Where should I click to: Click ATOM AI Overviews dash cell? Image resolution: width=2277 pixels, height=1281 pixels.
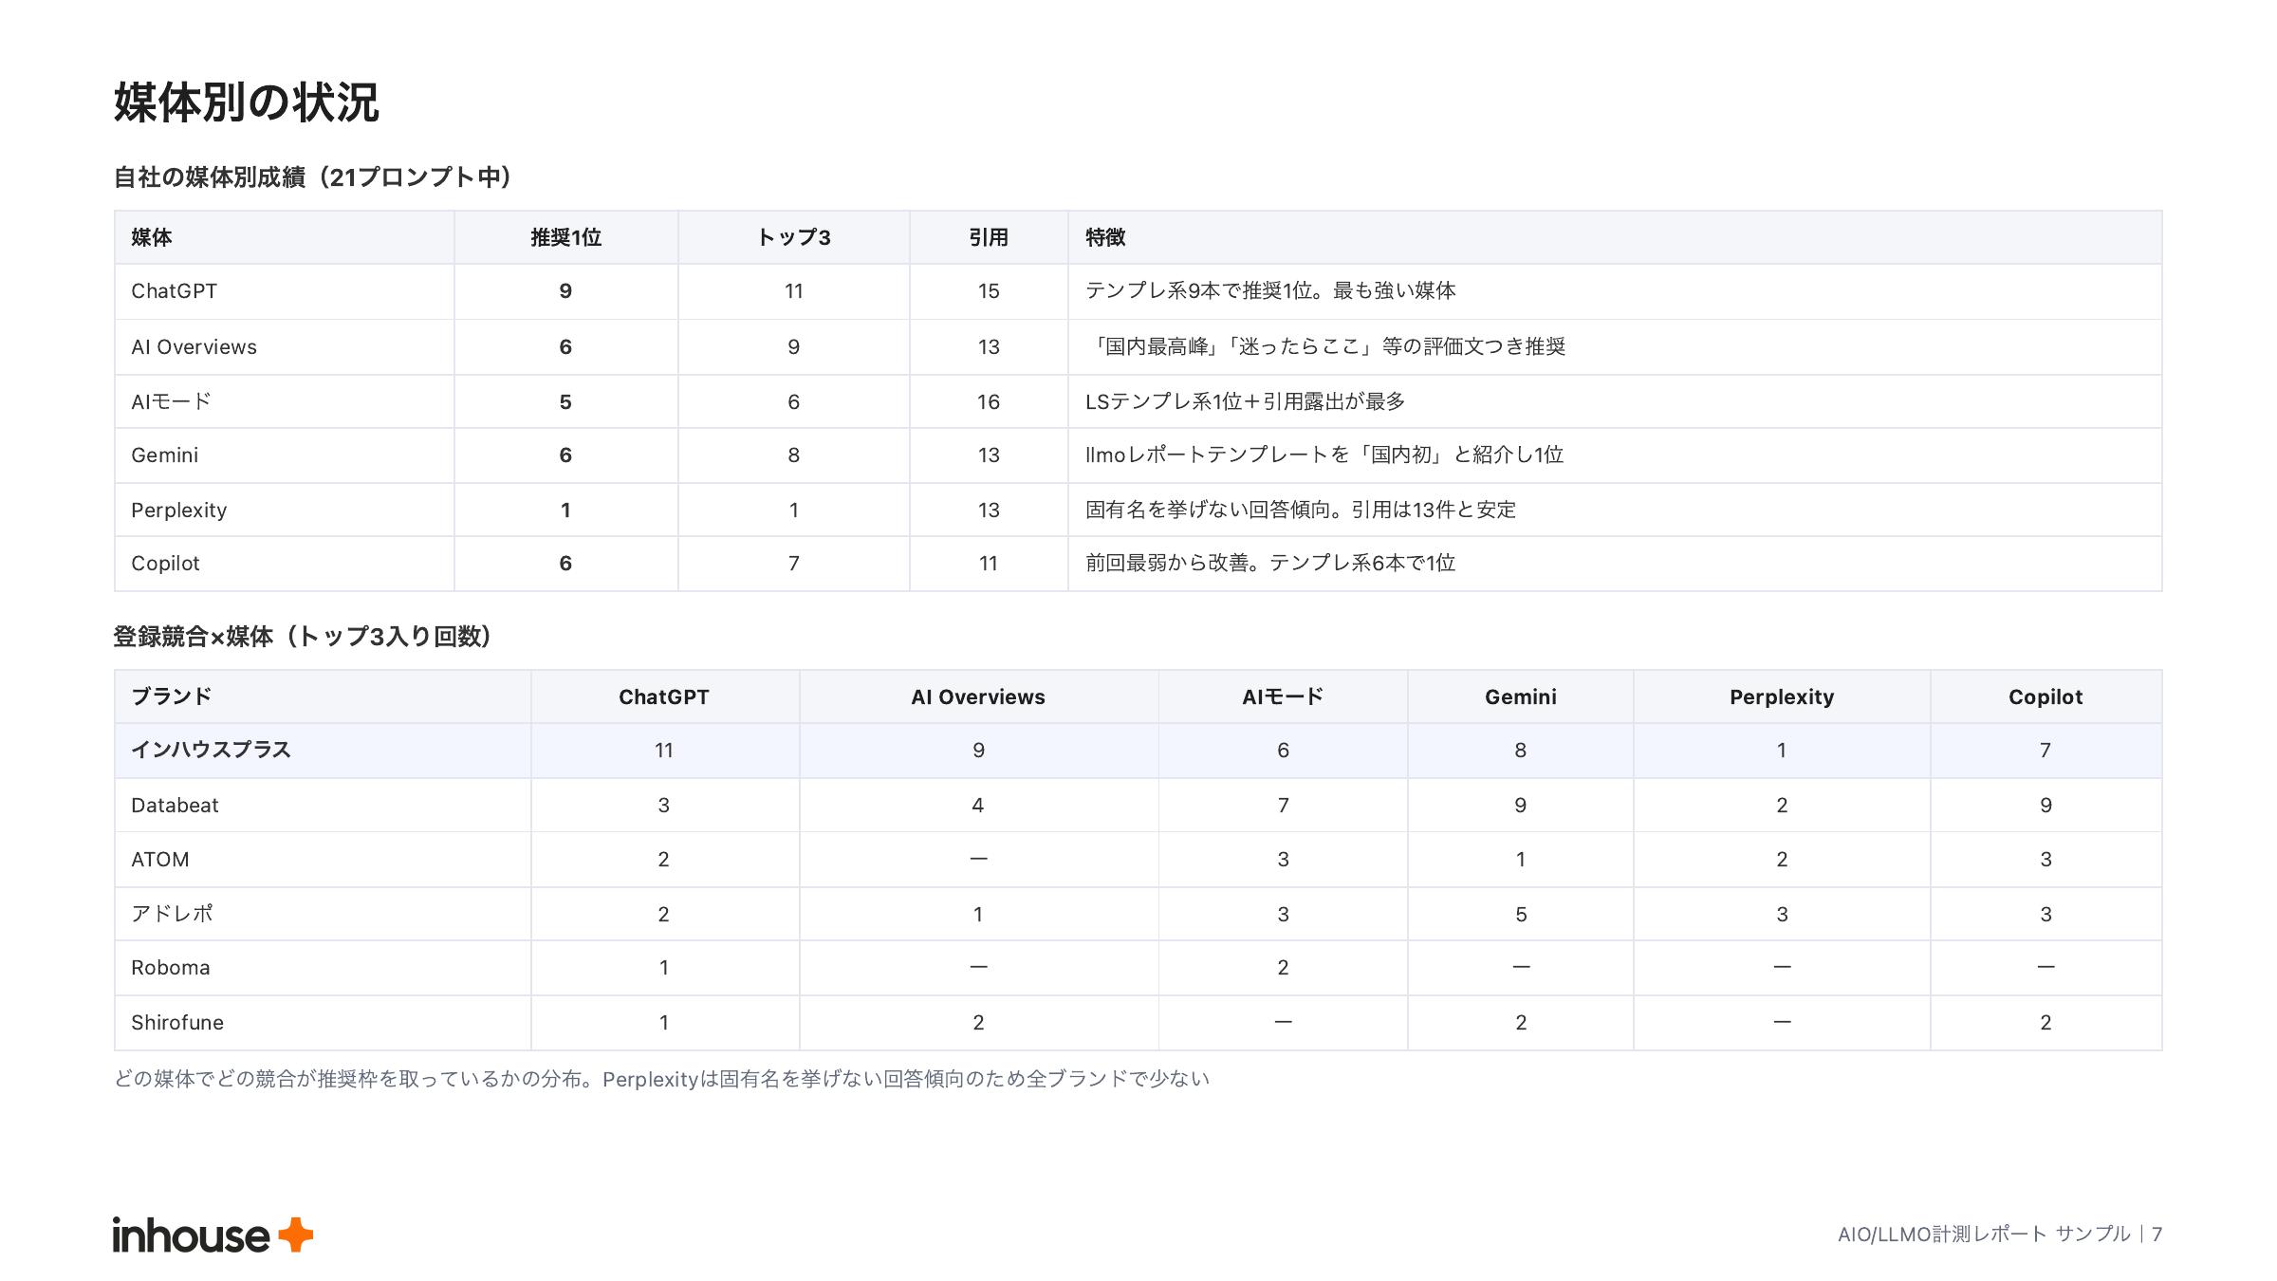coord(978,859)
